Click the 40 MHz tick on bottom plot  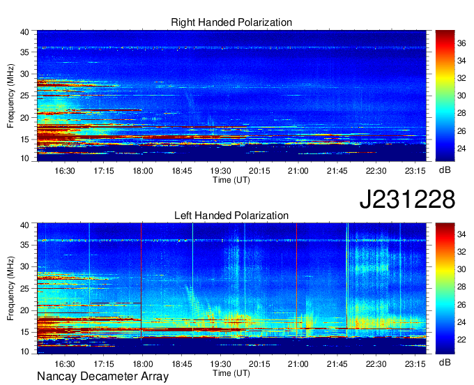coord(24,225)
